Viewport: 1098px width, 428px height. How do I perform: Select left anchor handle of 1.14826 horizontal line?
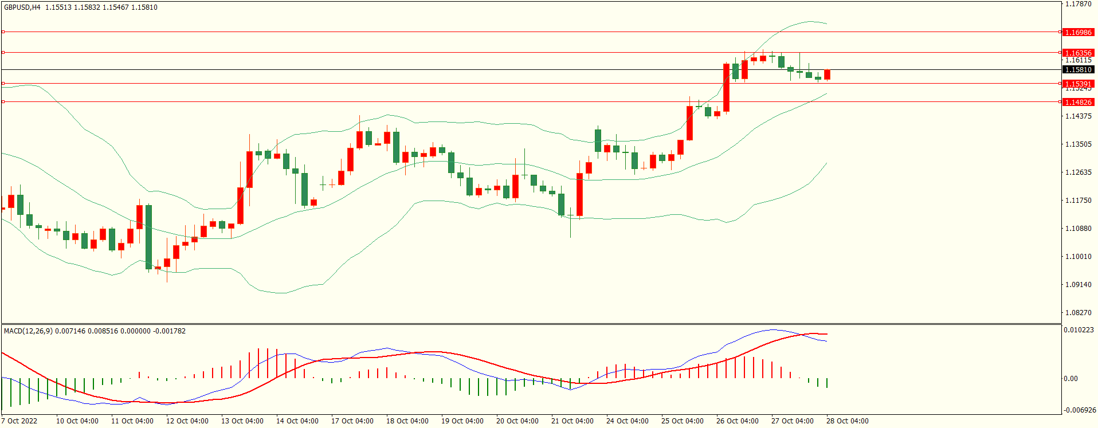(3, 102)
